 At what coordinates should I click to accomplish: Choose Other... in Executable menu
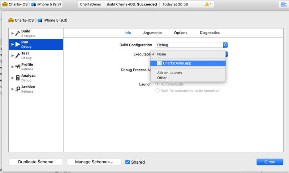[188, 78]
